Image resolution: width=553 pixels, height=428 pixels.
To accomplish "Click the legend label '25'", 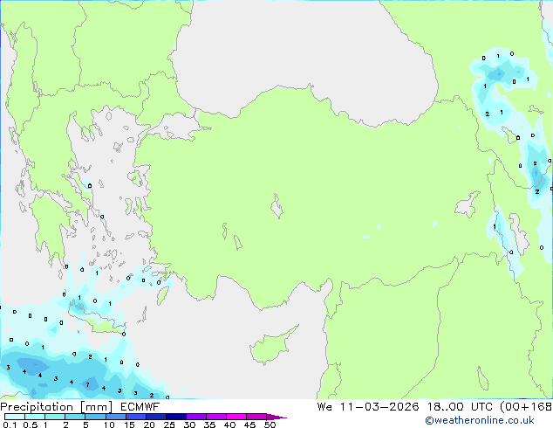I will [169, 425].
